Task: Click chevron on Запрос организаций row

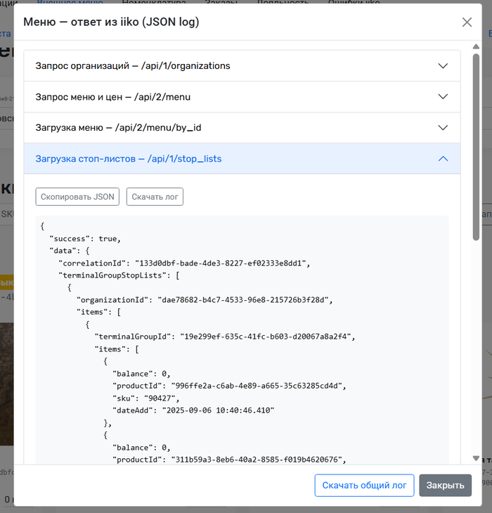Action: [443, 66]
